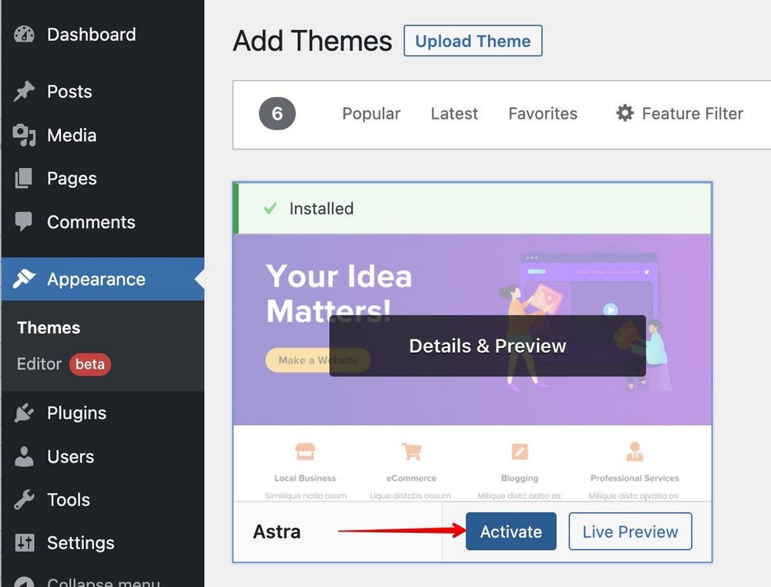Open the Plugins menu
Screen dimensions: 771x587
[x=103, y=413]
